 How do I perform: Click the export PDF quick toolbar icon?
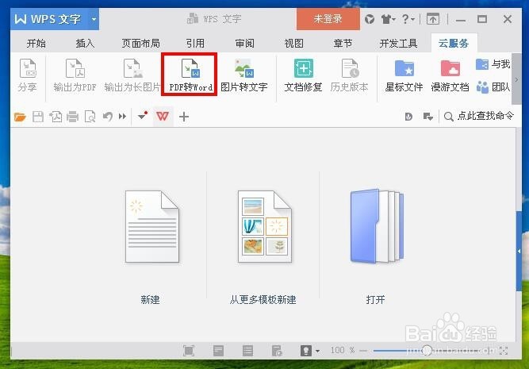[56, 117]
